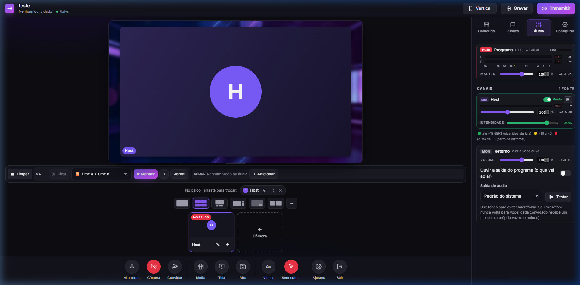Switch to the Público tab
This screenshot has width=580, height=285.
(x=513, y=27)
